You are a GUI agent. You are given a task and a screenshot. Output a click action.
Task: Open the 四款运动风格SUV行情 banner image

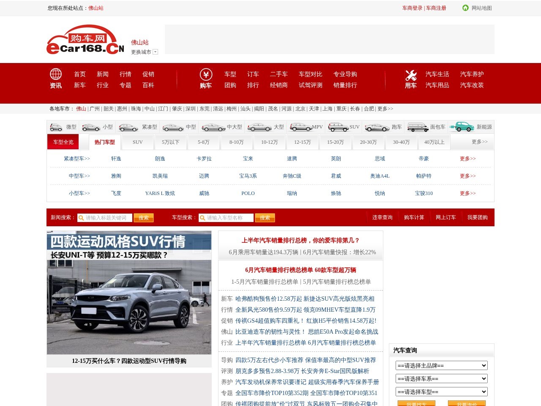coord(129,293)
